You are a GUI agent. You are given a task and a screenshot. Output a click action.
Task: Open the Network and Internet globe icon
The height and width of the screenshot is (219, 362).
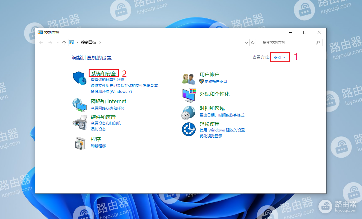click(79, 105)
